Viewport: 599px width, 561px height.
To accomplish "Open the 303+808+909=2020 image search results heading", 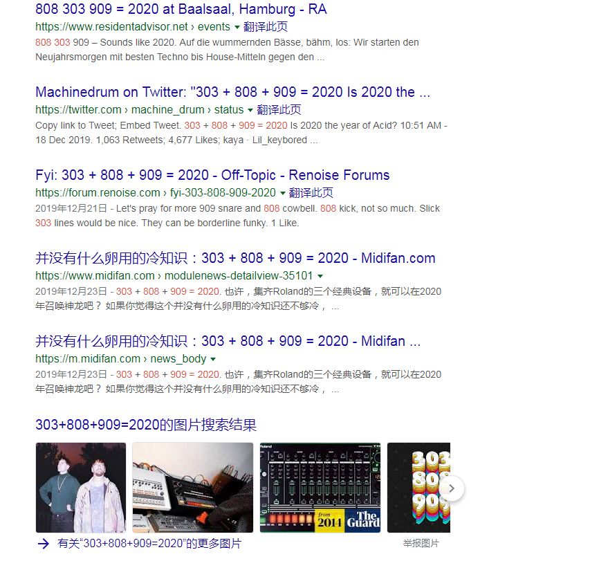I will [146, 425].
